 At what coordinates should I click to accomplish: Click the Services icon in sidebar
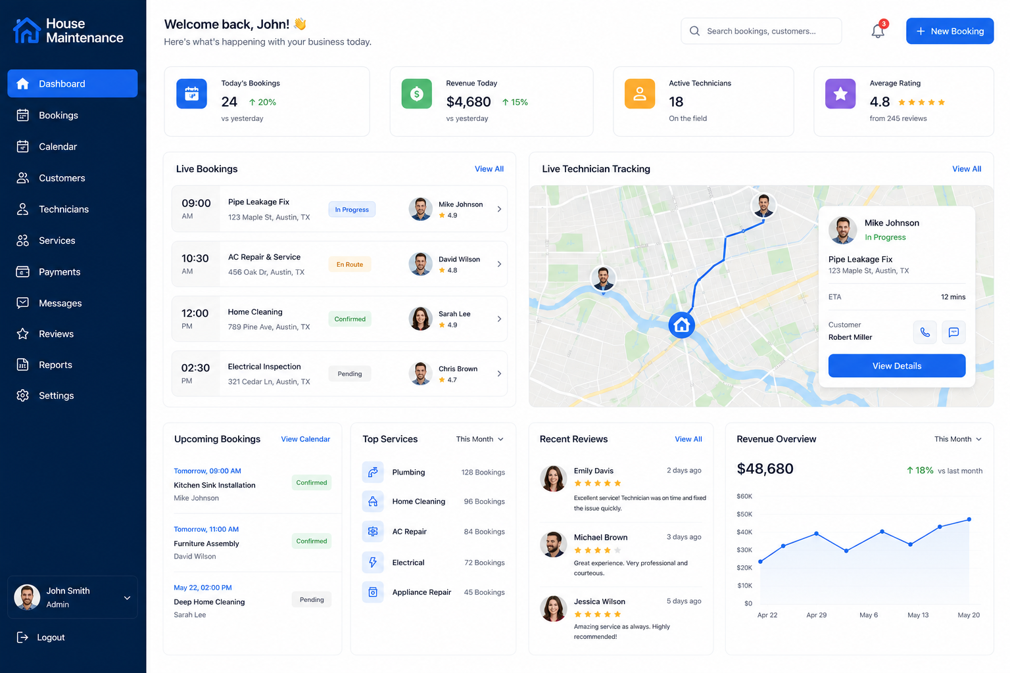22,241
